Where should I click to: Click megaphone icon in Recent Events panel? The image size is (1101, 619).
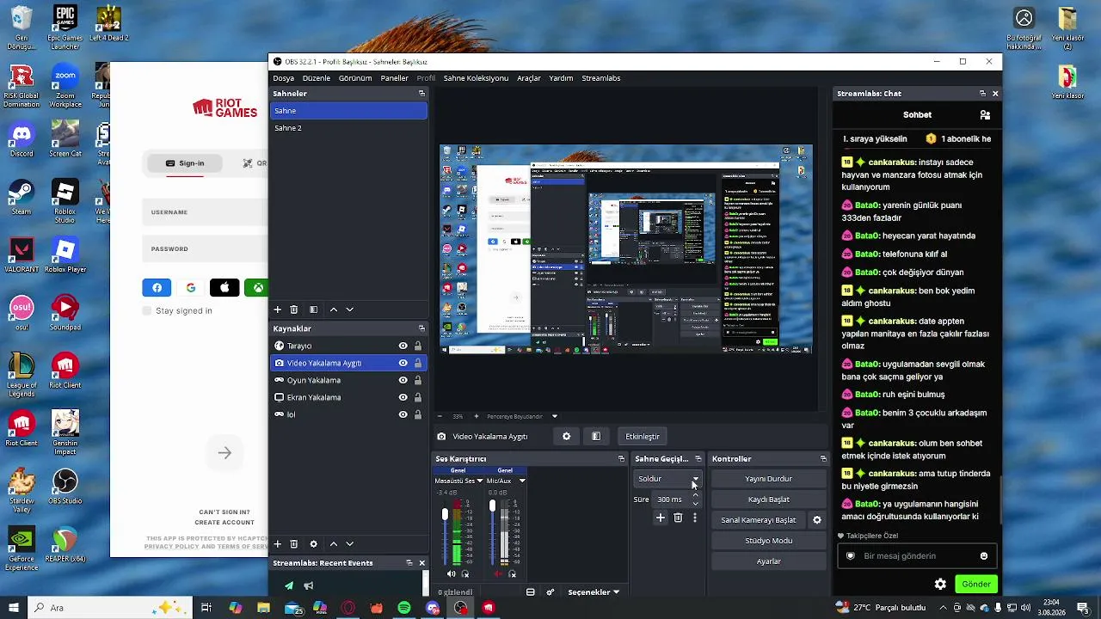[x=308, y=586]
